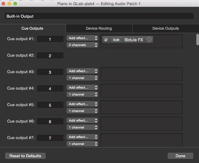Expand Add effect dropdown for Cue output #3

click(x=83, y=71)
